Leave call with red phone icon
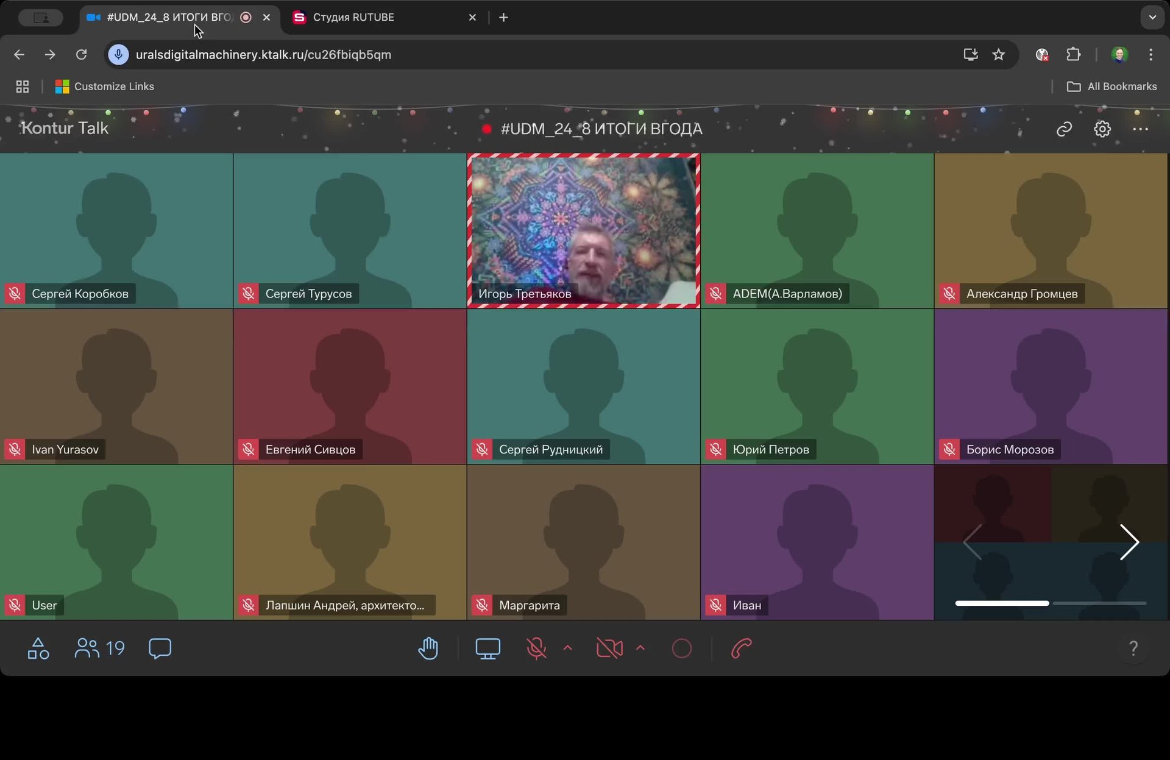 pos(741,648)
